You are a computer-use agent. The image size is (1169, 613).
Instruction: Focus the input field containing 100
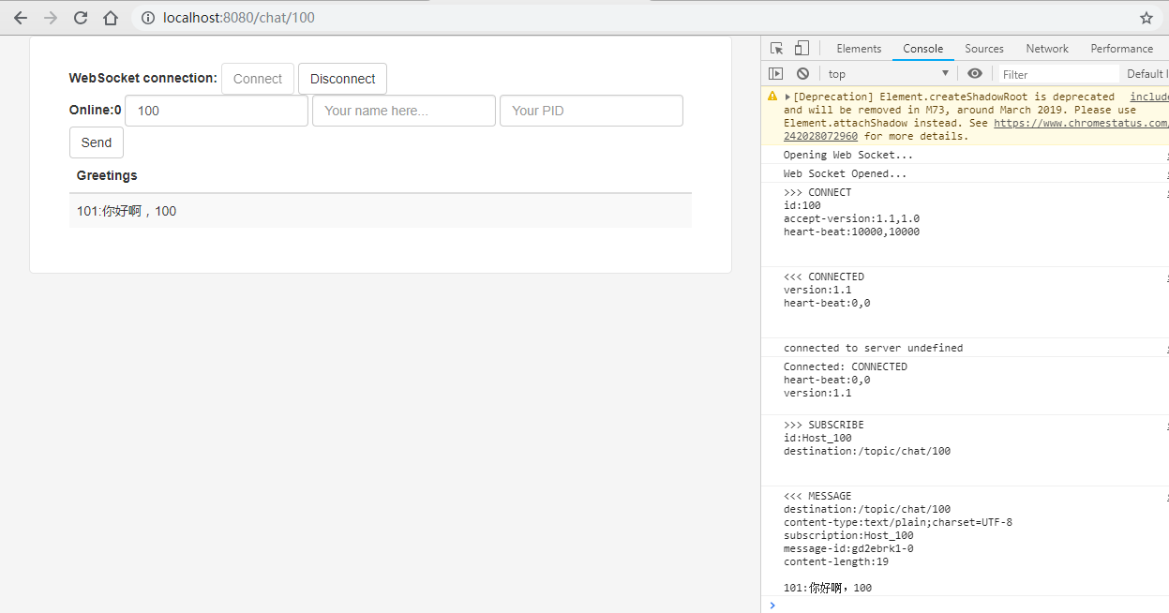click(x=217, y=111)
